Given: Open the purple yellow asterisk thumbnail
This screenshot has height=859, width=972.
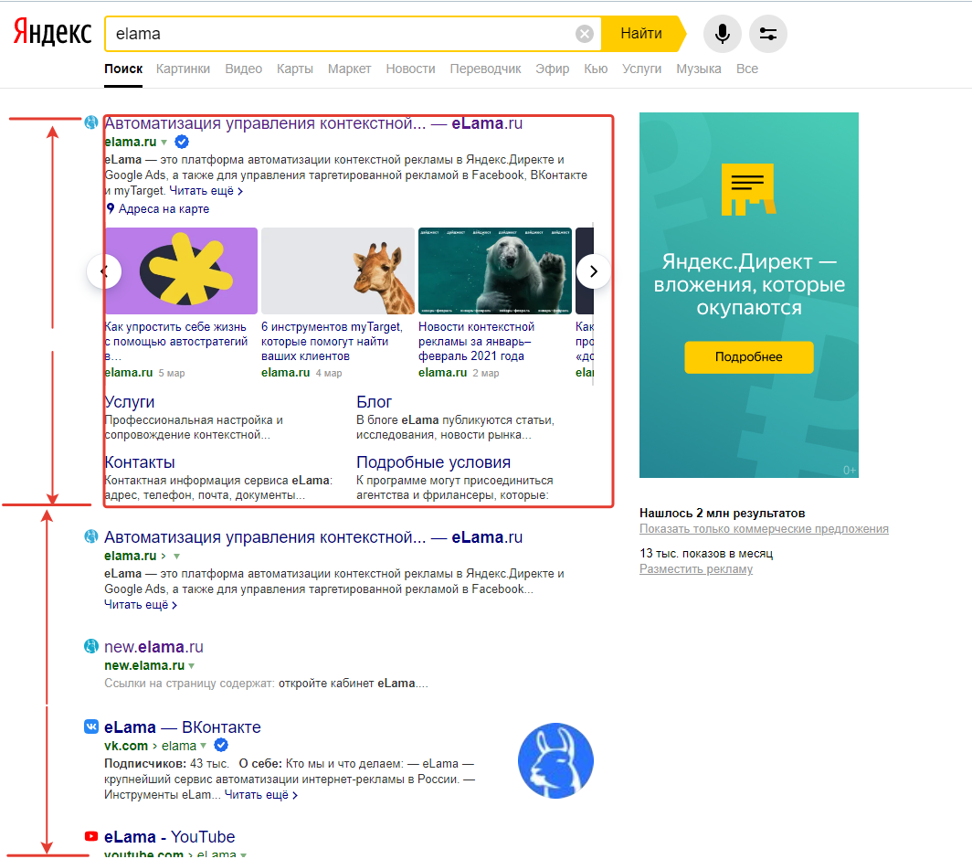Looking at the screenshot, I should (x=181, y=270).
